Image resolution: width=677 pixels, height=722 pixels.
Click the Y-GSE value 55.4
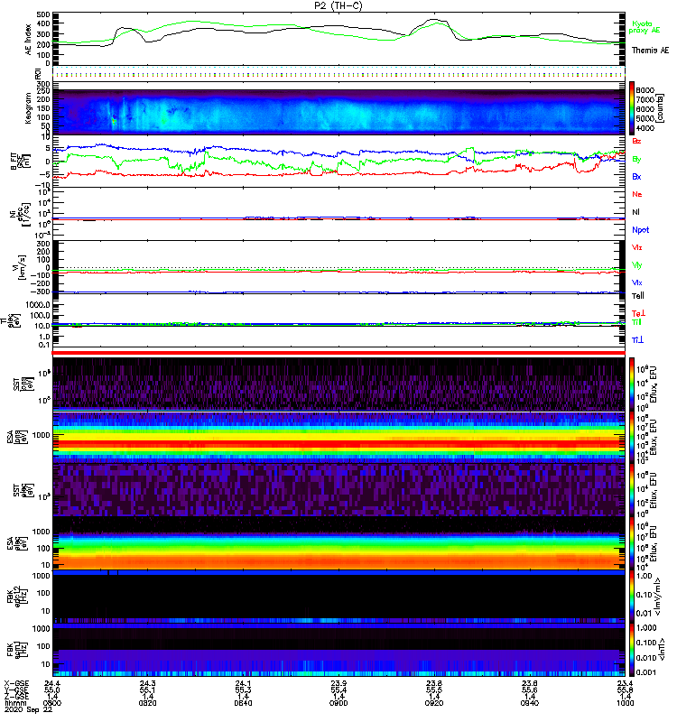point(338,690)
